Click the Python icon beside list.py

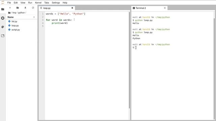pyautogui.click(x=9, y=22)
